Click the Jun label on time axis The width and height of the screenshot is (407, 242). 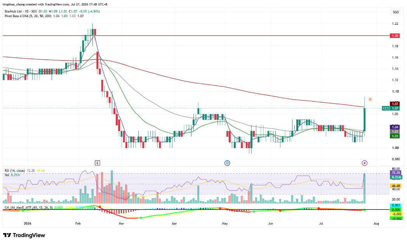pyautogui.click(x=270, y=223)
